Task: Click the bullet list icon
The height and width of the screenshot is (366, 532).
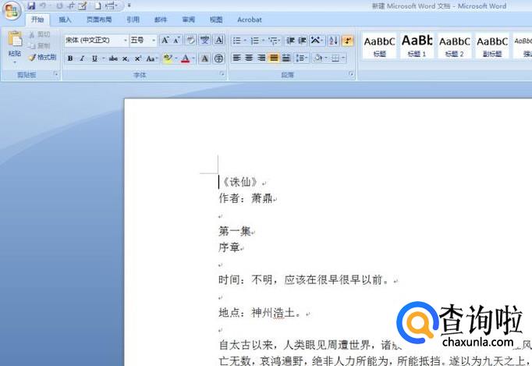Action: (237, 41)
